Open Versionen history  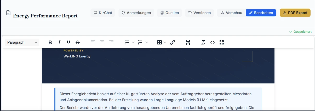point(199,13)
